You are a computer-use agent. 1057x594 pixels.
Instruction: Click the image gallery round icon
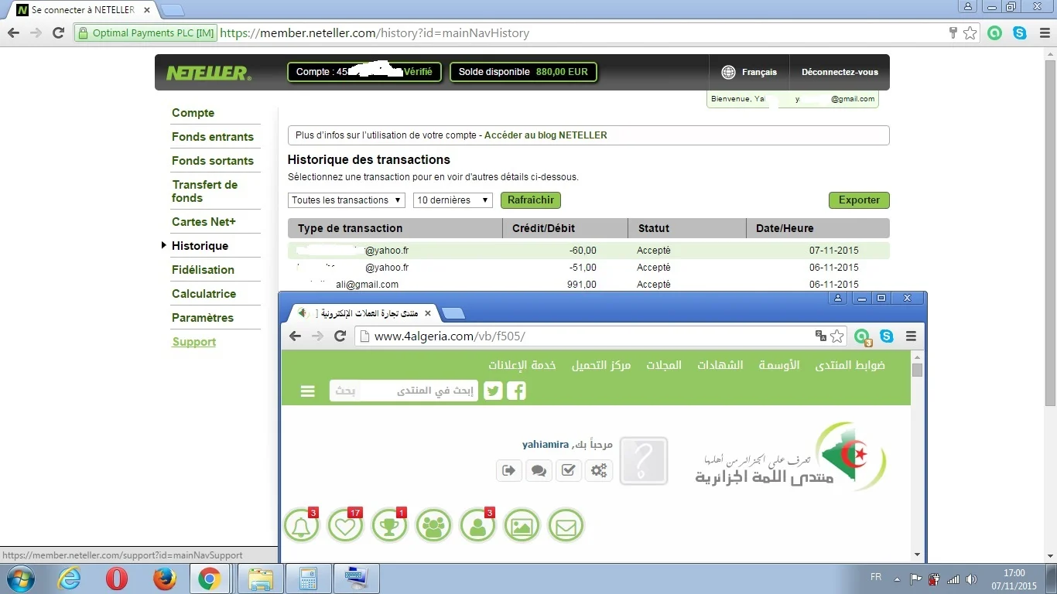pos(522,527)
